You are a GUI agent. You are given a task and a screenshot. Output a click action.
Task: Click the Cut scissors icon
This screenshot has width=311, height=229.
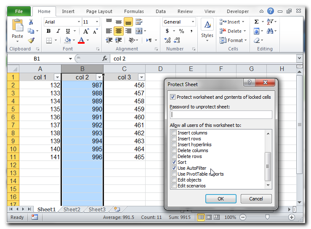click(31, 22)
